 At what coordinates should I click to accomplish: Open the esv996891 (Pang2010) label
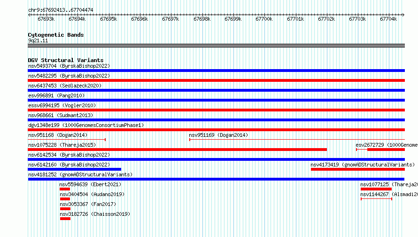click(x=56, y=95)
